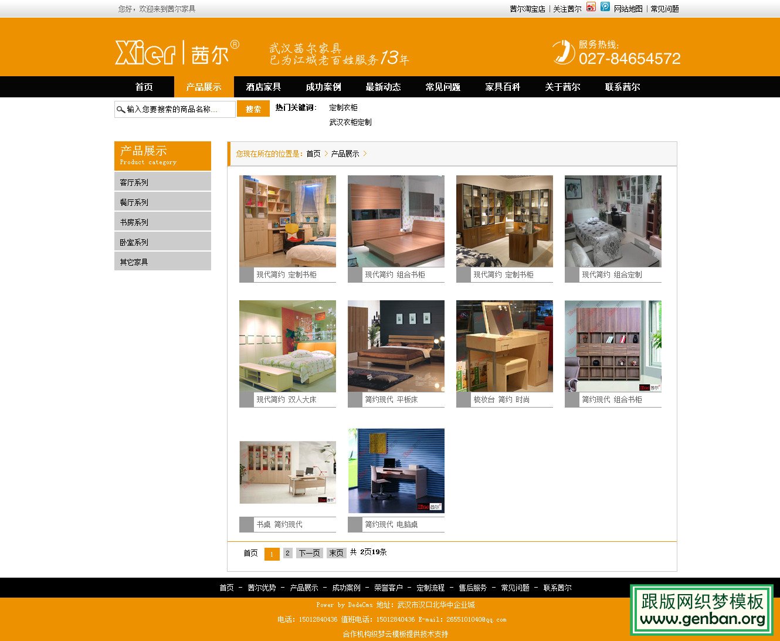The image size is (780, 641).
Task: Open the 梳妆台 简约 时尚 product image
Action: click(x=504, y=346)
